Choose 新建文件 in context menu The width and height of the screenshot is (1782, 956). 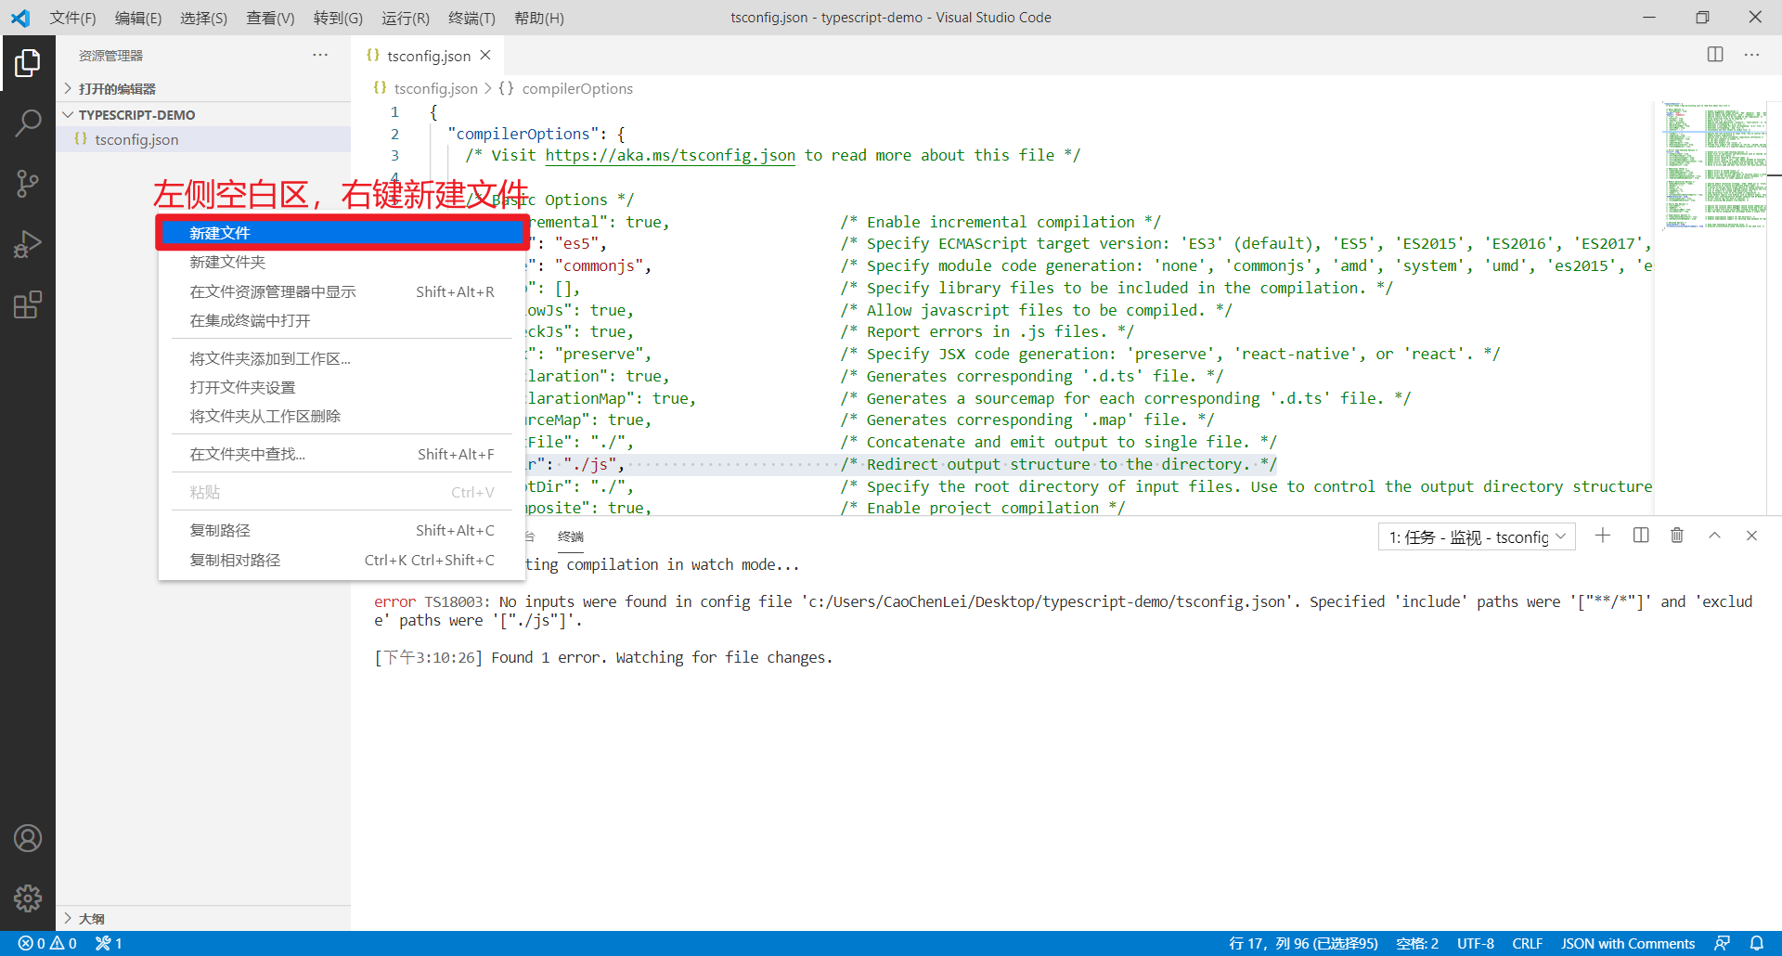pyautogui.click(x=342, y=233)
